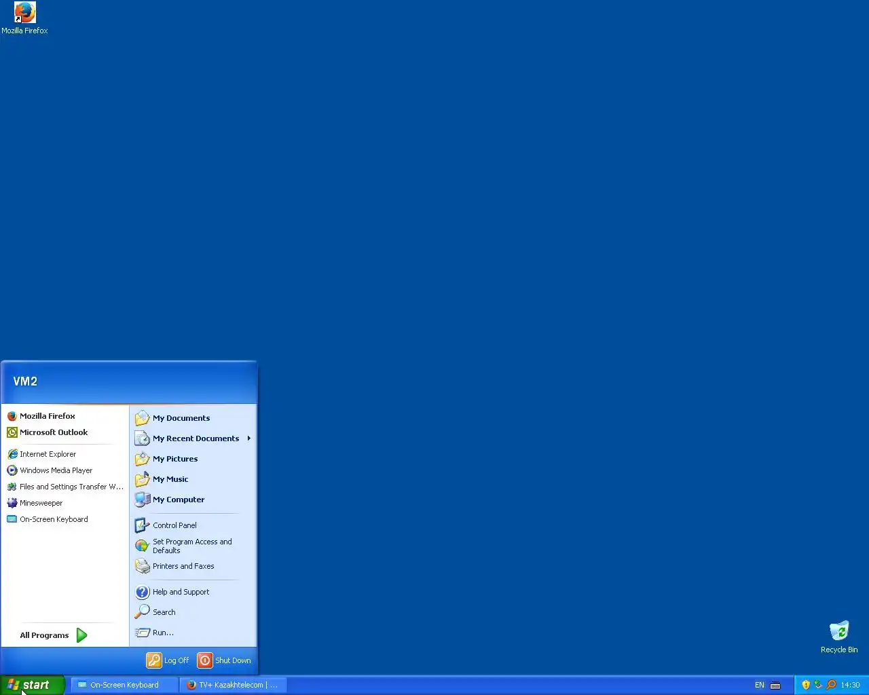
Task: Click the EN language indicator
Action: point(760,685)
